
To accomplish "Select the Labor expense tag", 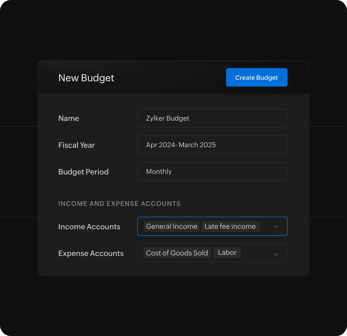I will 227,253.
